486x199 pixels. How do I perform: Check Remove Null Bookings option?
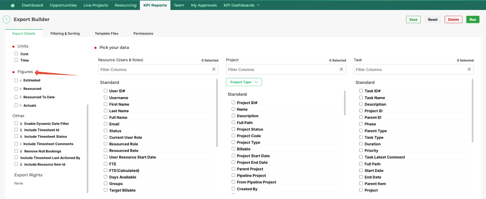[16, 151]
